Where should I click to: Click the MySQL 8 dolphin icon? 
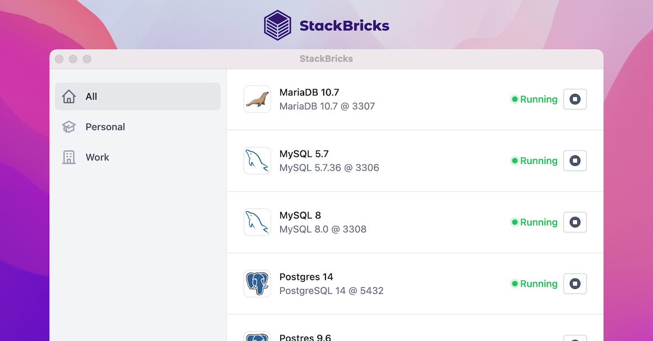257,222
